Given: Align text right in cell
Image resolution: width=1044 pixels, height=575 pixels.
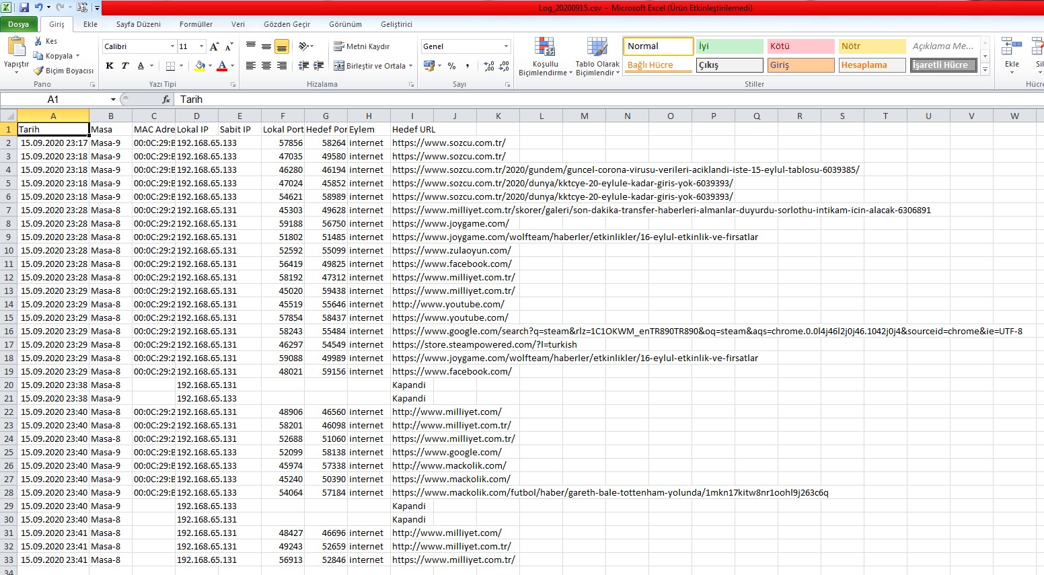Looking at the screenshot, I should click(x=282, y=66).
